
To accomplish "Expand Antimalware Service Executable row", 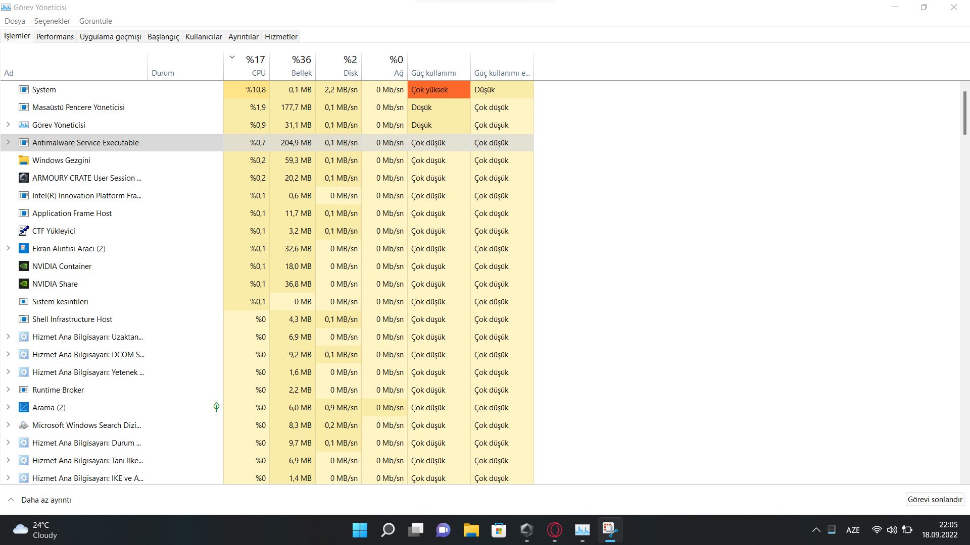I will coord(8,142).
